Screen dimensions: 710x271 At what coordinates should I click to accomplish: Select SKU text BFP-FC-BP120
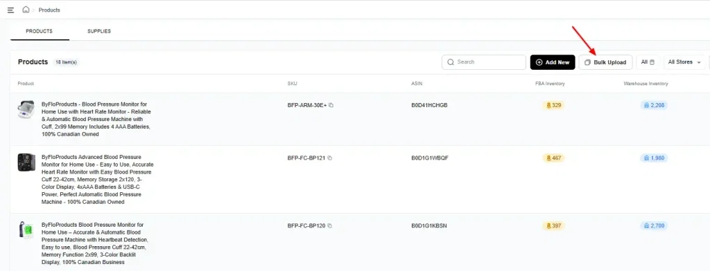306,226
